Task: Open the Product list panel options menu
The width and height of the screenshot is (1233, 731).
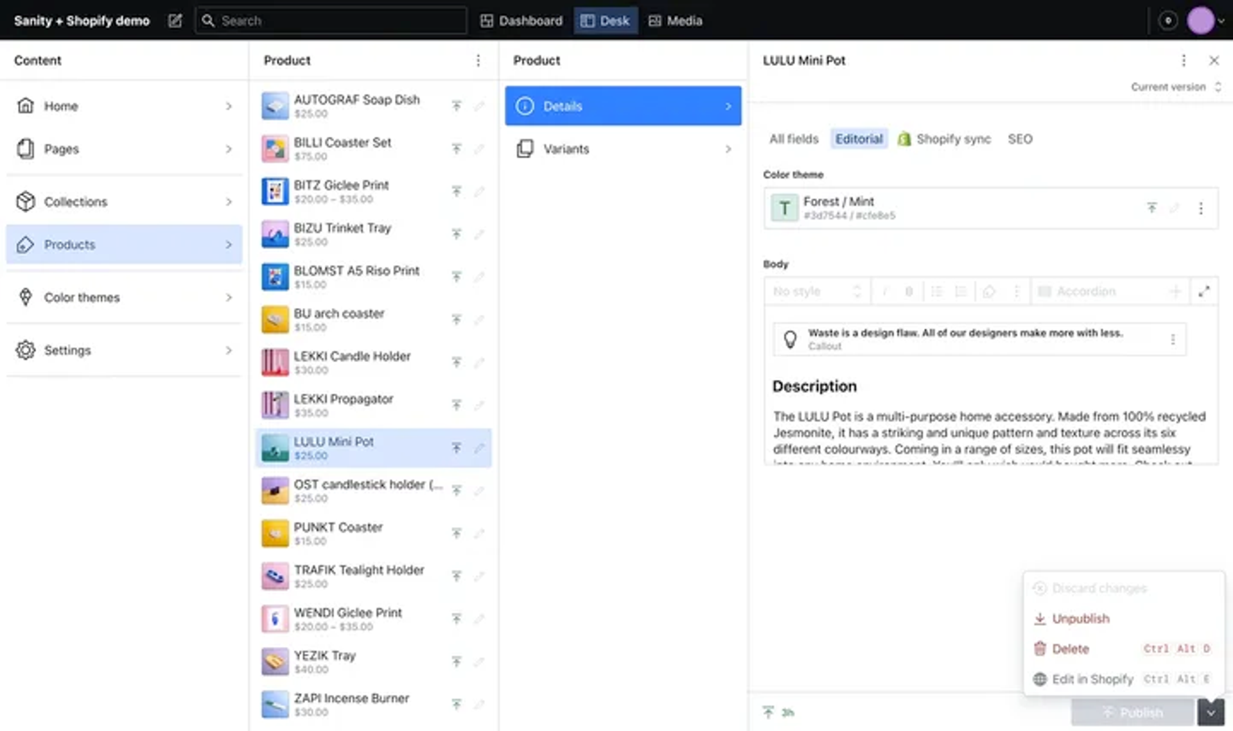Action: (x=478, y=60)
